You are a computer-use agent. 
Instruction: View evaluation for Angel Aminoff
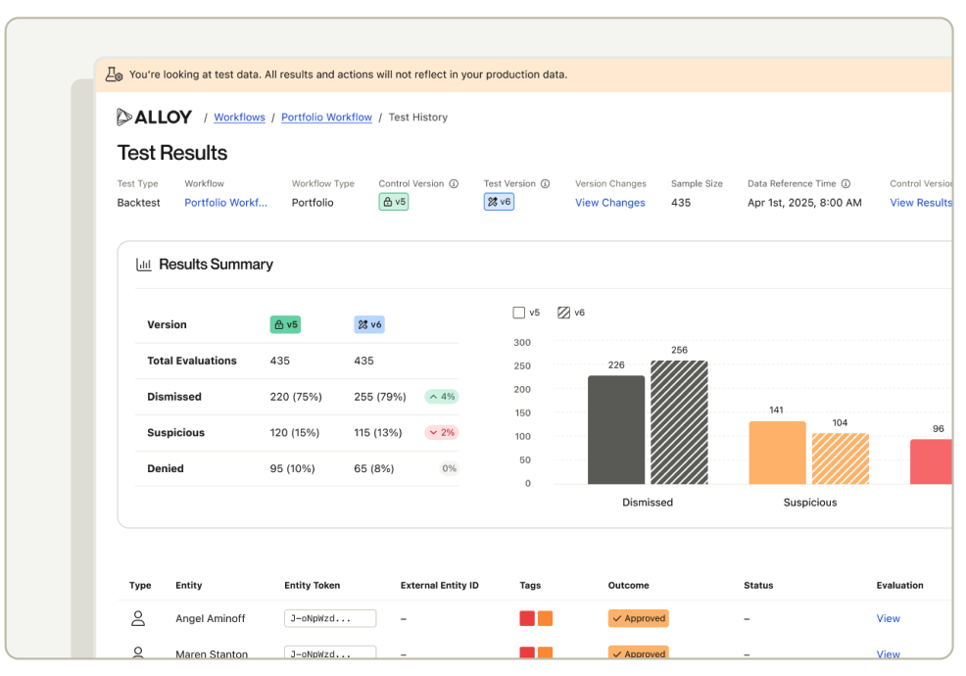[x=888, y=619]
